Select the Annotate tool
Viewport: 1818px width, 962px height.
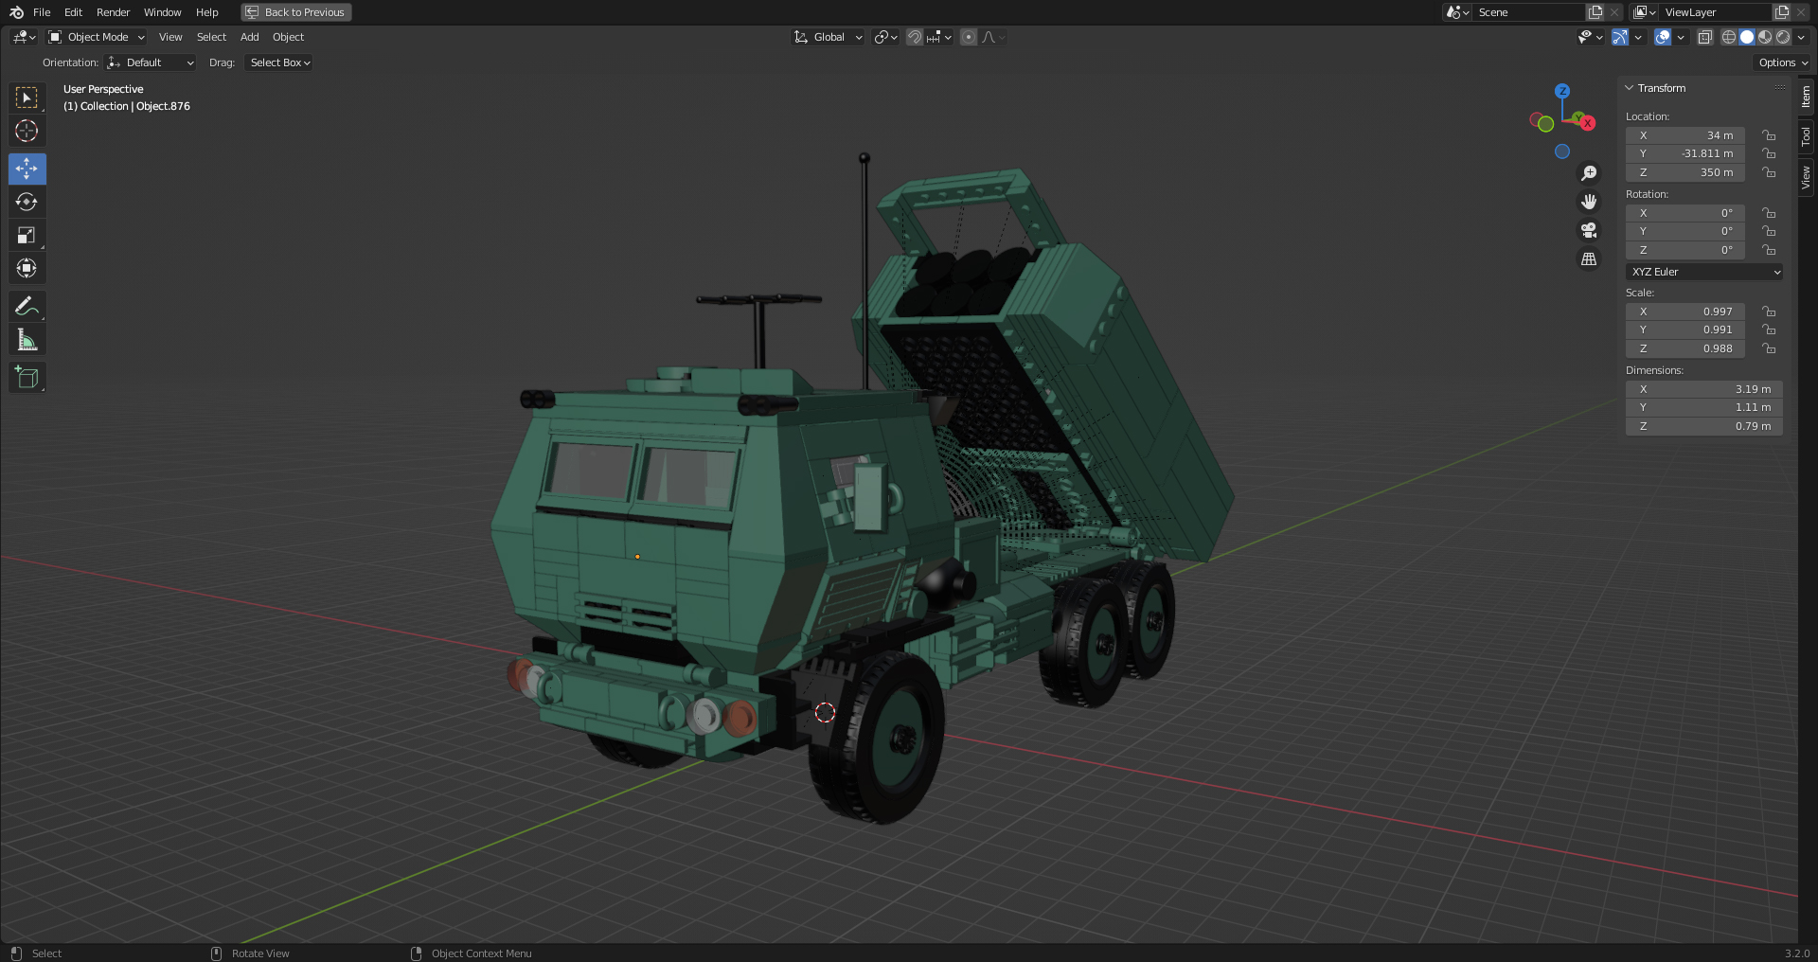27,307
